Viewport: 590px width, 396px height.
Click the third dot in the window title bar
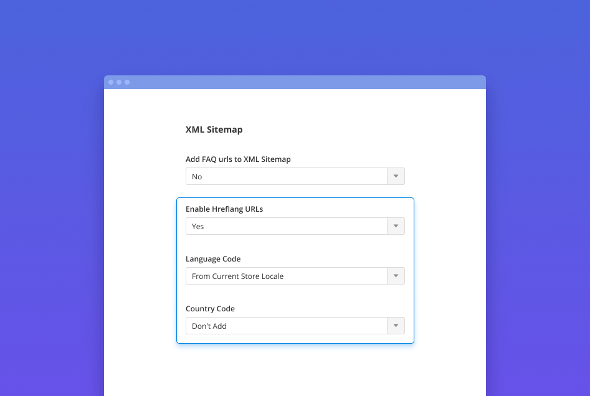pyautogui.click(x=127, y=82)
